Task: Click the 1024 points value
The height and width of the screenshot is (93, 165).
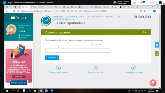Action: [21, 31]
